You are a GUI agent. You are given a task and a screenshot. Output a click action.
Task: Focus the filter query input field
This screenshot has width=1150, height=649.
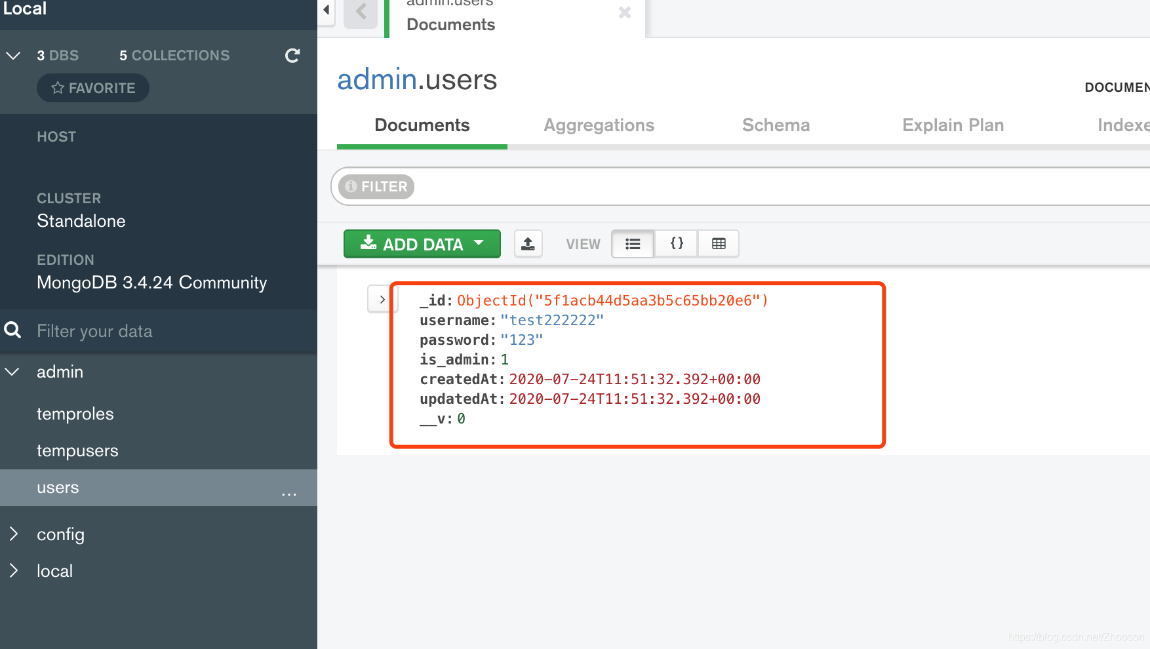point(780,187)
